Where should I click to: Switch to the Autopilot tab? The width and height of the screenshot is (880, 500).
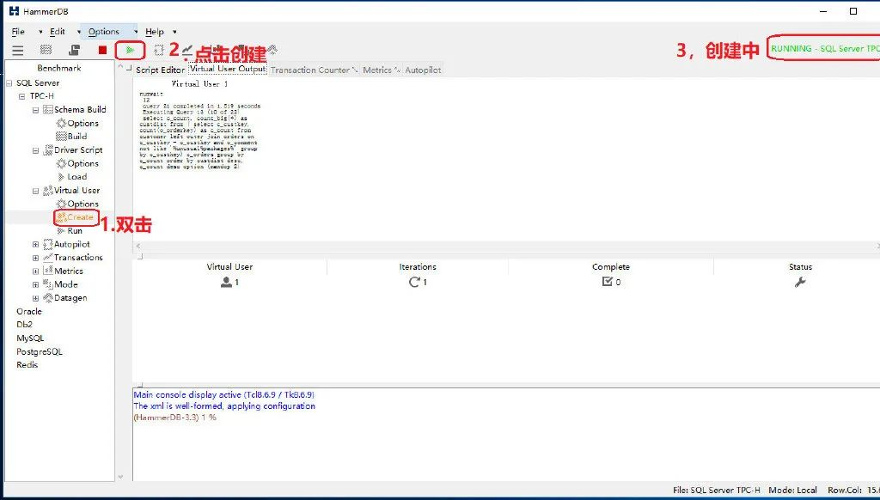pos(423,70)
